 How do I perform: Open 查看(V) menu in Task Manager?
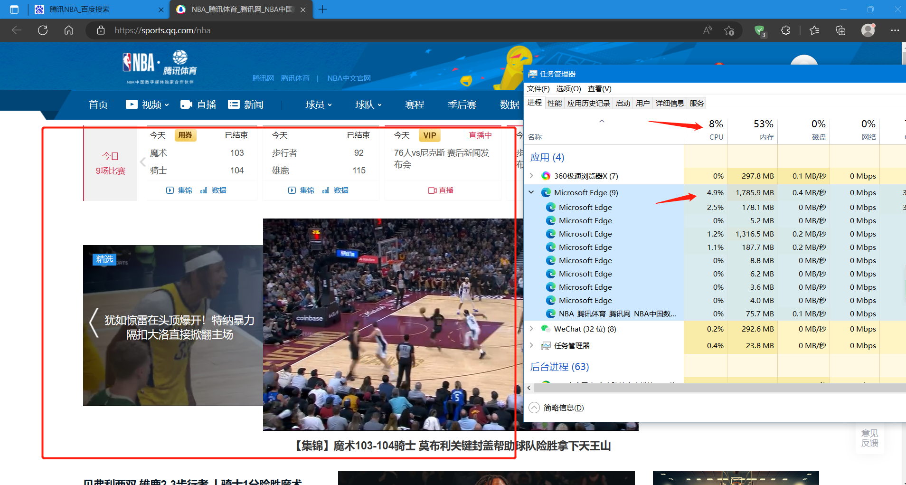599,89
